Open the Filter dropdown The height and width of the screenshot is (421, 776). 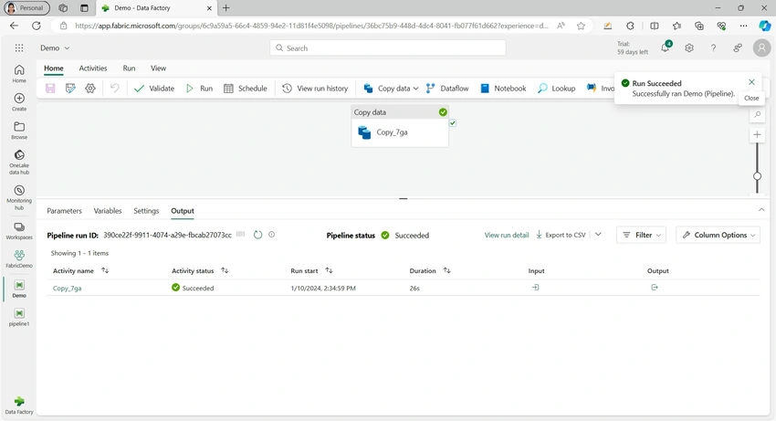(642, 235)
